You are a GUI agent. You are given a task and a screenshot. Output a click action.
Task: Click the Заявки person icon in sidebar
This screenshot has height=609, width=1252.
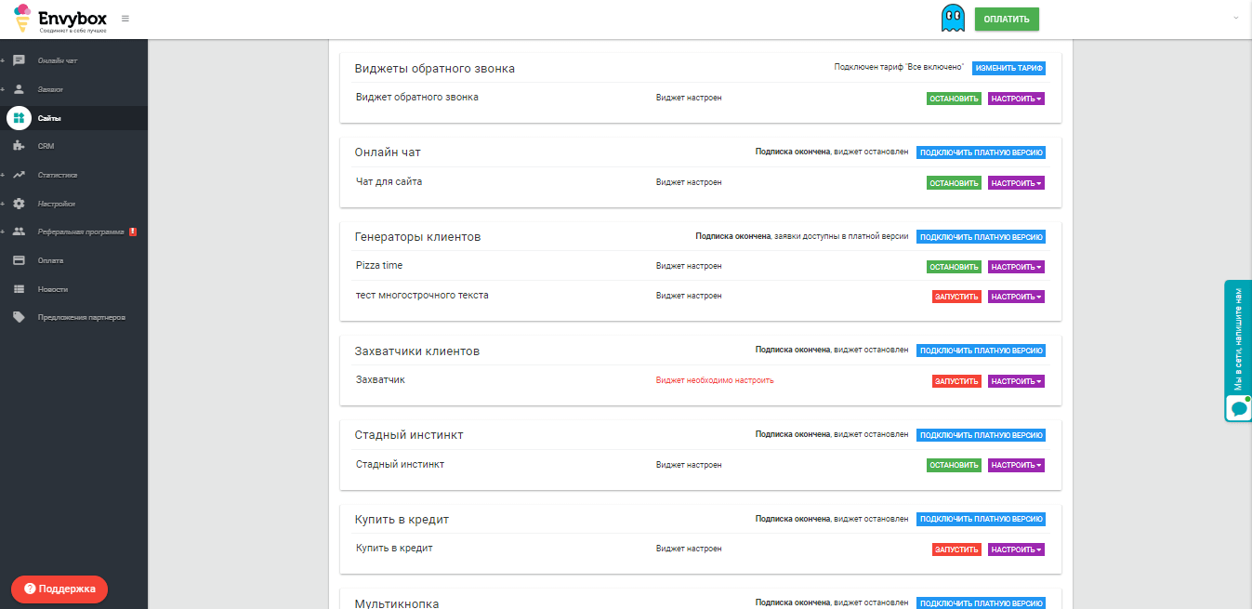click(x=19, y=89)
